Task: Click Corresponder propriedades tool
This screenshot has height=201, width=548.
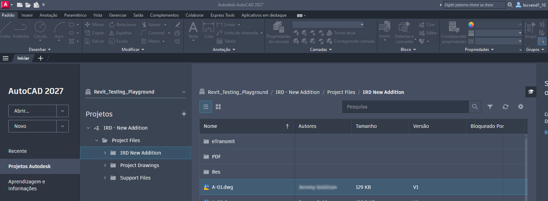Action: (x=454, y=32)
